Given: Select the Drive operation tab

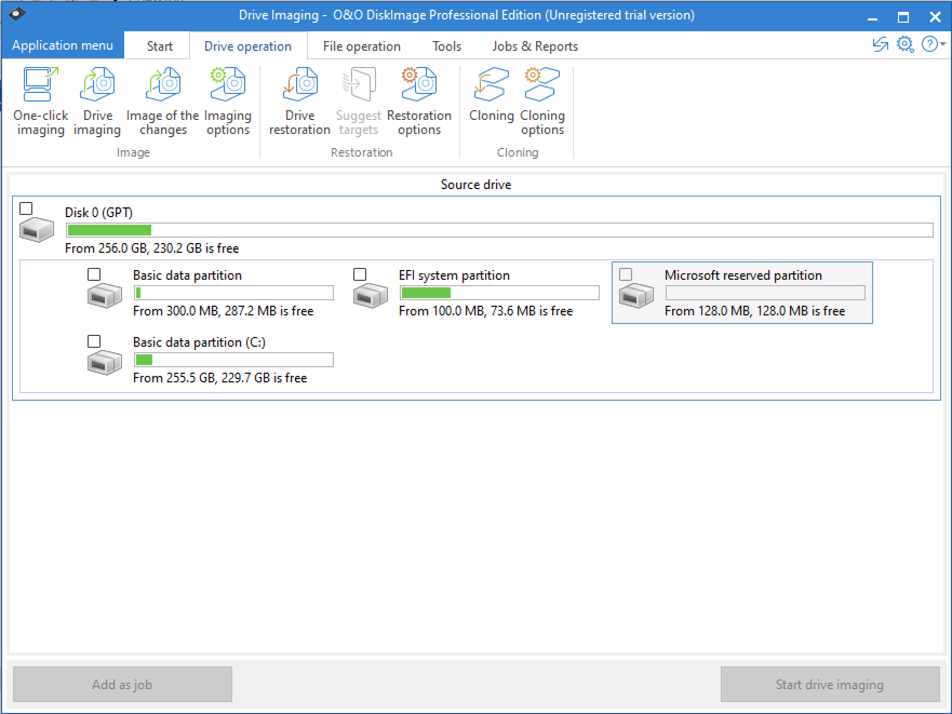Looking at the screenshot, I should click(248, 46).
